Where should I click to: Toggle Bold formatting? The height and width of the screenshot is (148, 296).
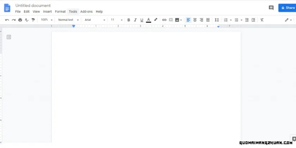click(129, 20)
